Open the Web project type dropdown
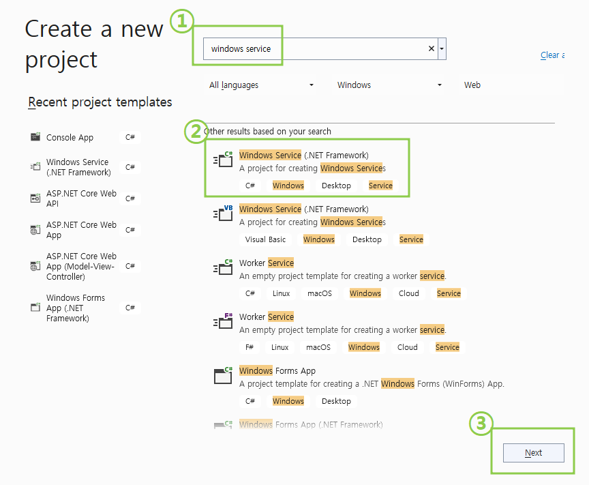The image size is (589, 485). (x=511, y=85)
